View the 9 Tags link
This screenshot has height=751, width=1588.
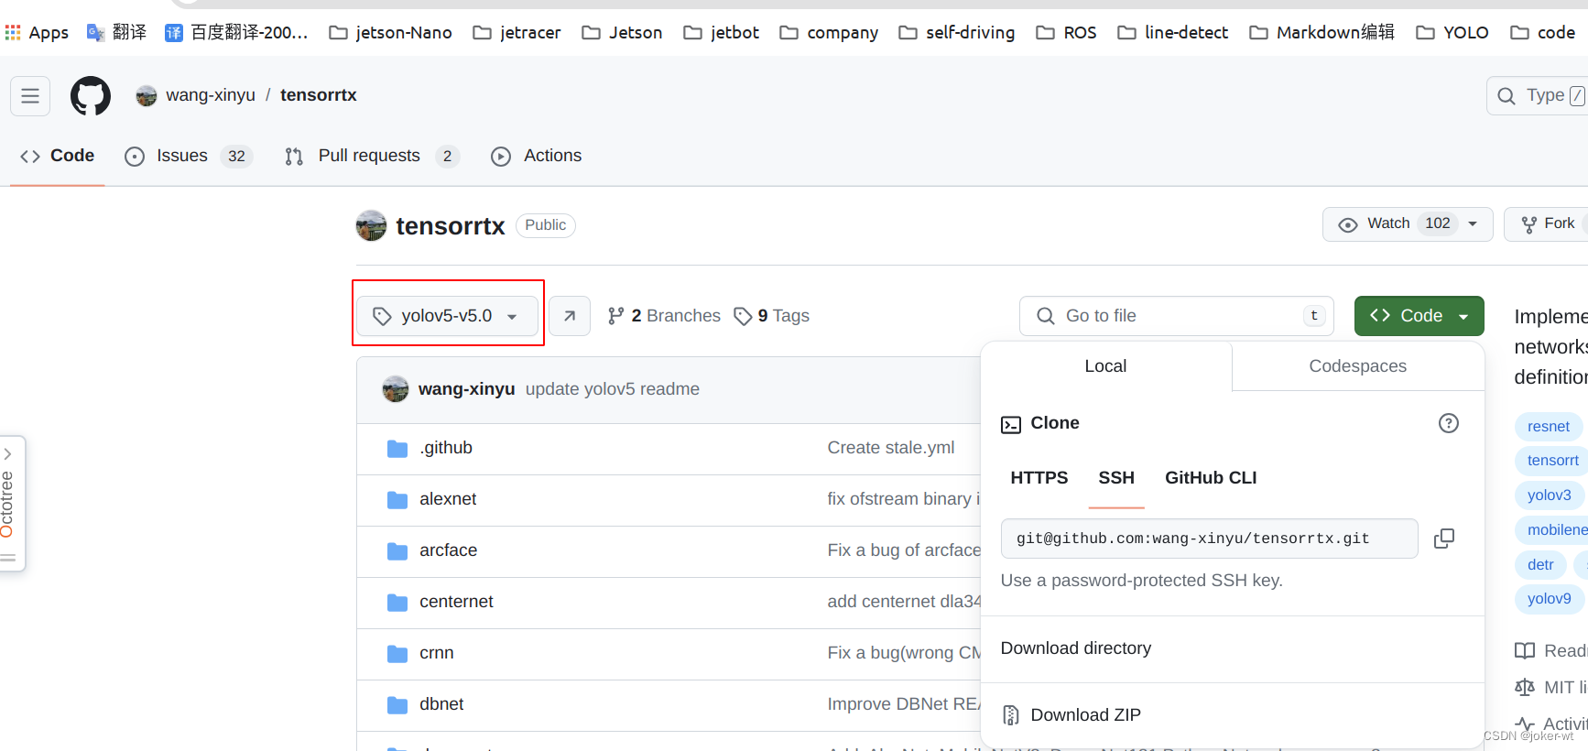(x=772, y=316)
